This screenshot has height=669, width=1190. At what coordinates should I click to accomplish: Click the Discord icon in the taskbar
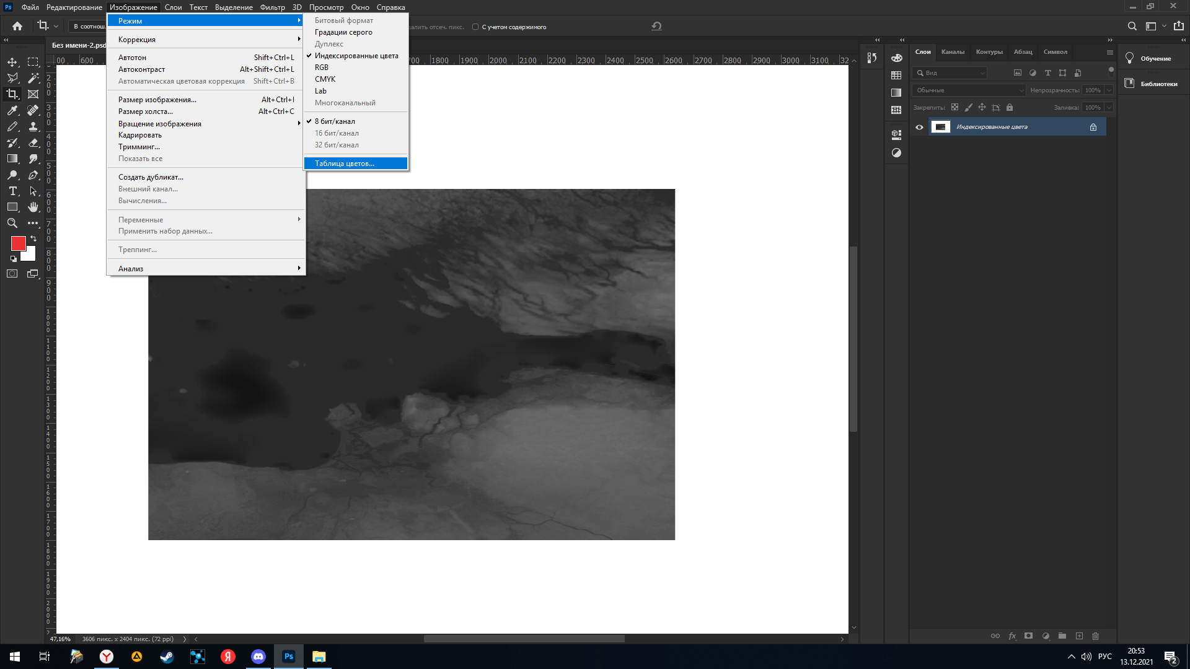pyautogui.click(x=258, y=657)
